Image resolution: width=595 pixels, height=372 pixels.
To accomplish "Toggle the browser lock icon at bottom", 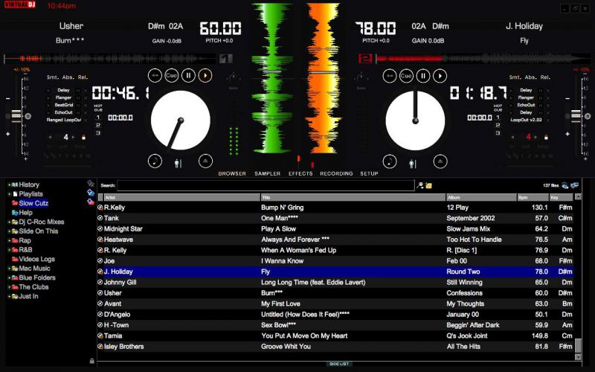I will coord(91,361).
